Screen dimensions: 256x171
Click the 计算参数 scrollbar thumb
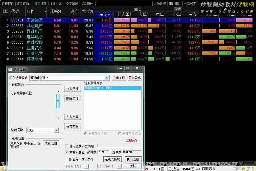[58, 101]
